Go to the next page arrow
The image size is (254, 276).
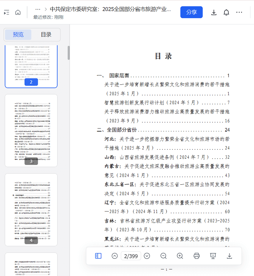[x=147, y=256]
